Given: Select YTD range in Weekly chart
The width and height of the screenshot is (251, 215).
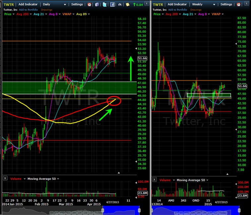Looking at the screenshot, I should tap(187, 213).
